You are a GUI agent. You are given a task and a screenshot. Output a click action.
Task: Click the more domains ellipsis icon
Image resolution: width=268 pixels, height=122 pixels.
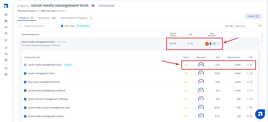(218, 44)
